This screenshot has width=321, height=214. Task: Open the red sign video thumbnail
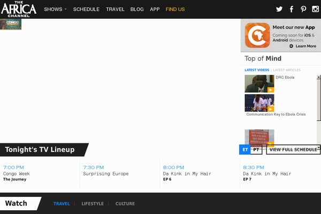click(x=259, y=137)
